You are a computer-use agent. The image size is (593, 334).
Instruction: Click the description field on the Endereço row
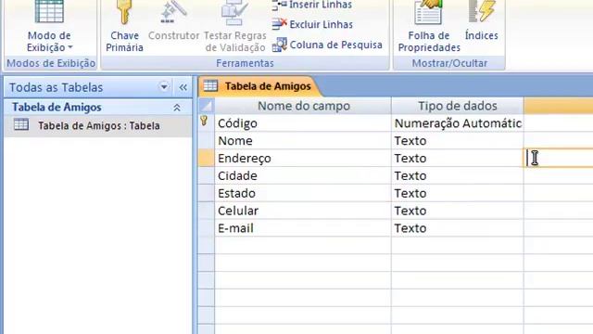pos(559,158)
